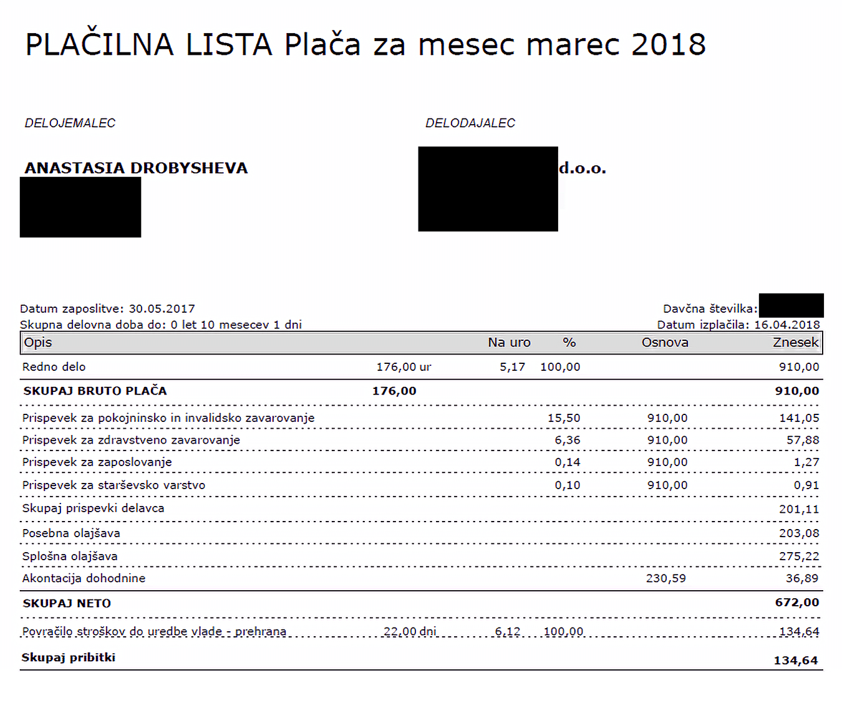
Task: Click net total '672,00'
Action: [797, 603]
